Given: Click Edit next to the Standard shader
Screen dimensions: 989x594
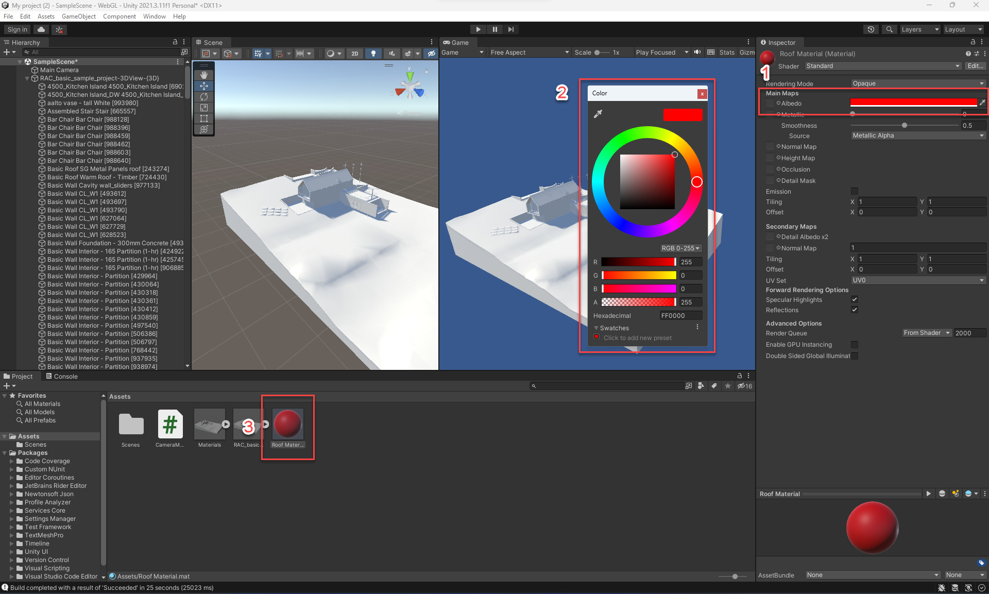Looking at the screenshot, I should [975, 66].
